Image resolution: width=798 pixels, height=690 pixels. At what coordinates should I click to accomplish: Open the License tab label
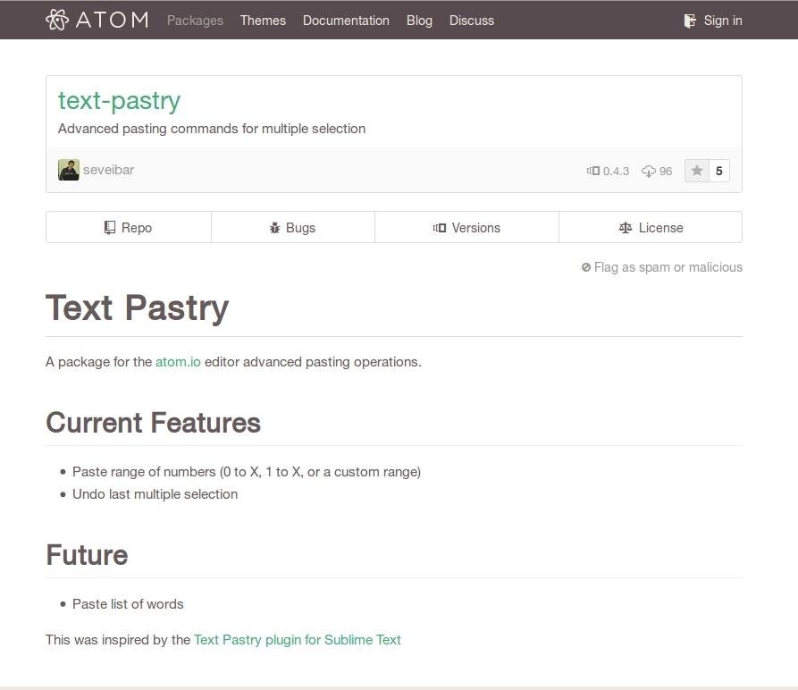coord(660,227)
